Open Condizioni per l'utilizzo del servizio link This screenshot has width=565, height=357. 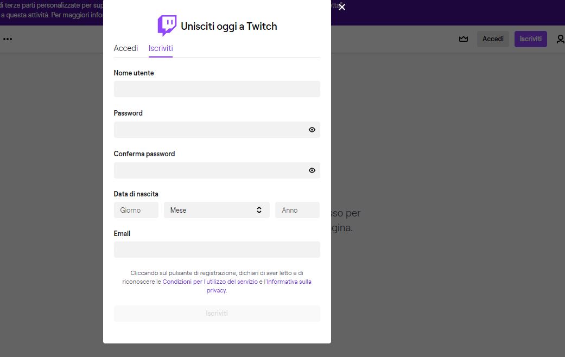(x=210, y=282)
